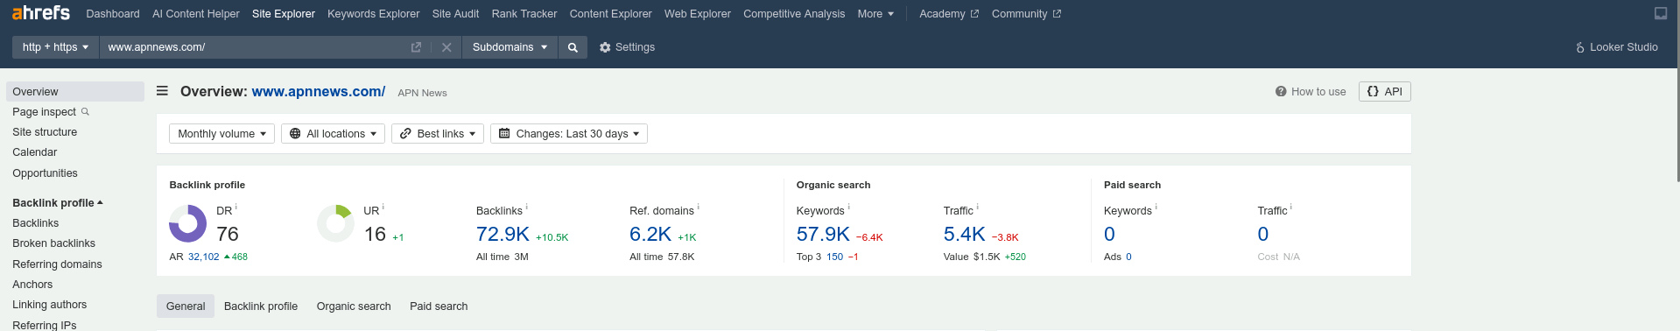
Task: Open Changes: Last 30 days dropdown
Action: coord(569,134)
